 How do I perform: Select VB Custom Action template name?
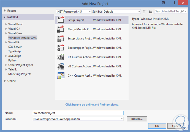(80, 66)
